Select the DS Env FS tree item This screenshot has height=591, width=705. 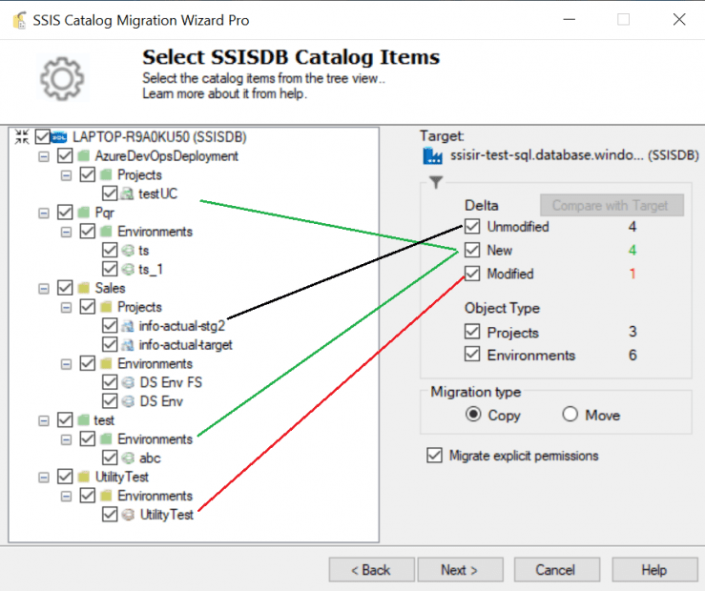click(171, 382)
